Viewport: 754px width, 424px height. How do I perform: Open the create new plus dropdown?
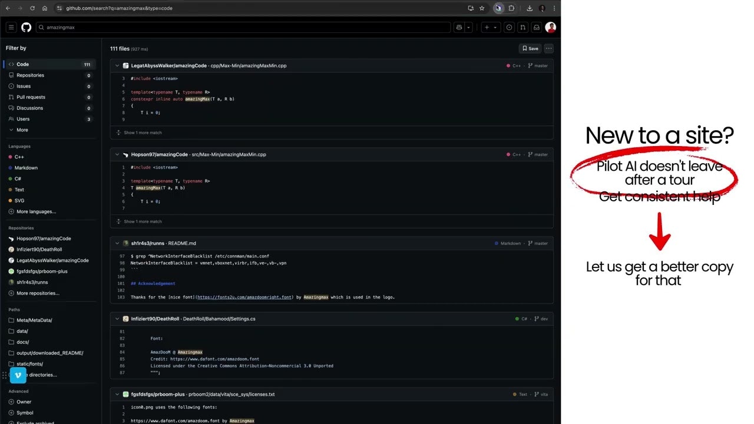pyautogui.click(x=490, y=27)
